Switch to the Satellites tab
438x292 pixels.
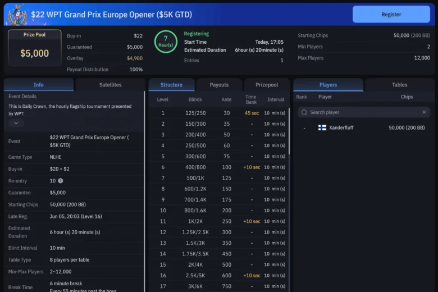click(110, 85)
